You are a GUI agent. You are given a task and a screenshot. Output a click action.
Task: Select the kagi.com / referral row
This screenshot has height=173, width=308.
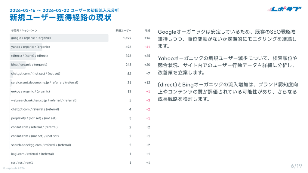point(80,154)
